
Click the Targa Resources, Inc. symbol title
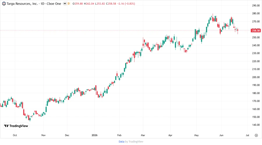pyautogui.click(x=22, y=3)
